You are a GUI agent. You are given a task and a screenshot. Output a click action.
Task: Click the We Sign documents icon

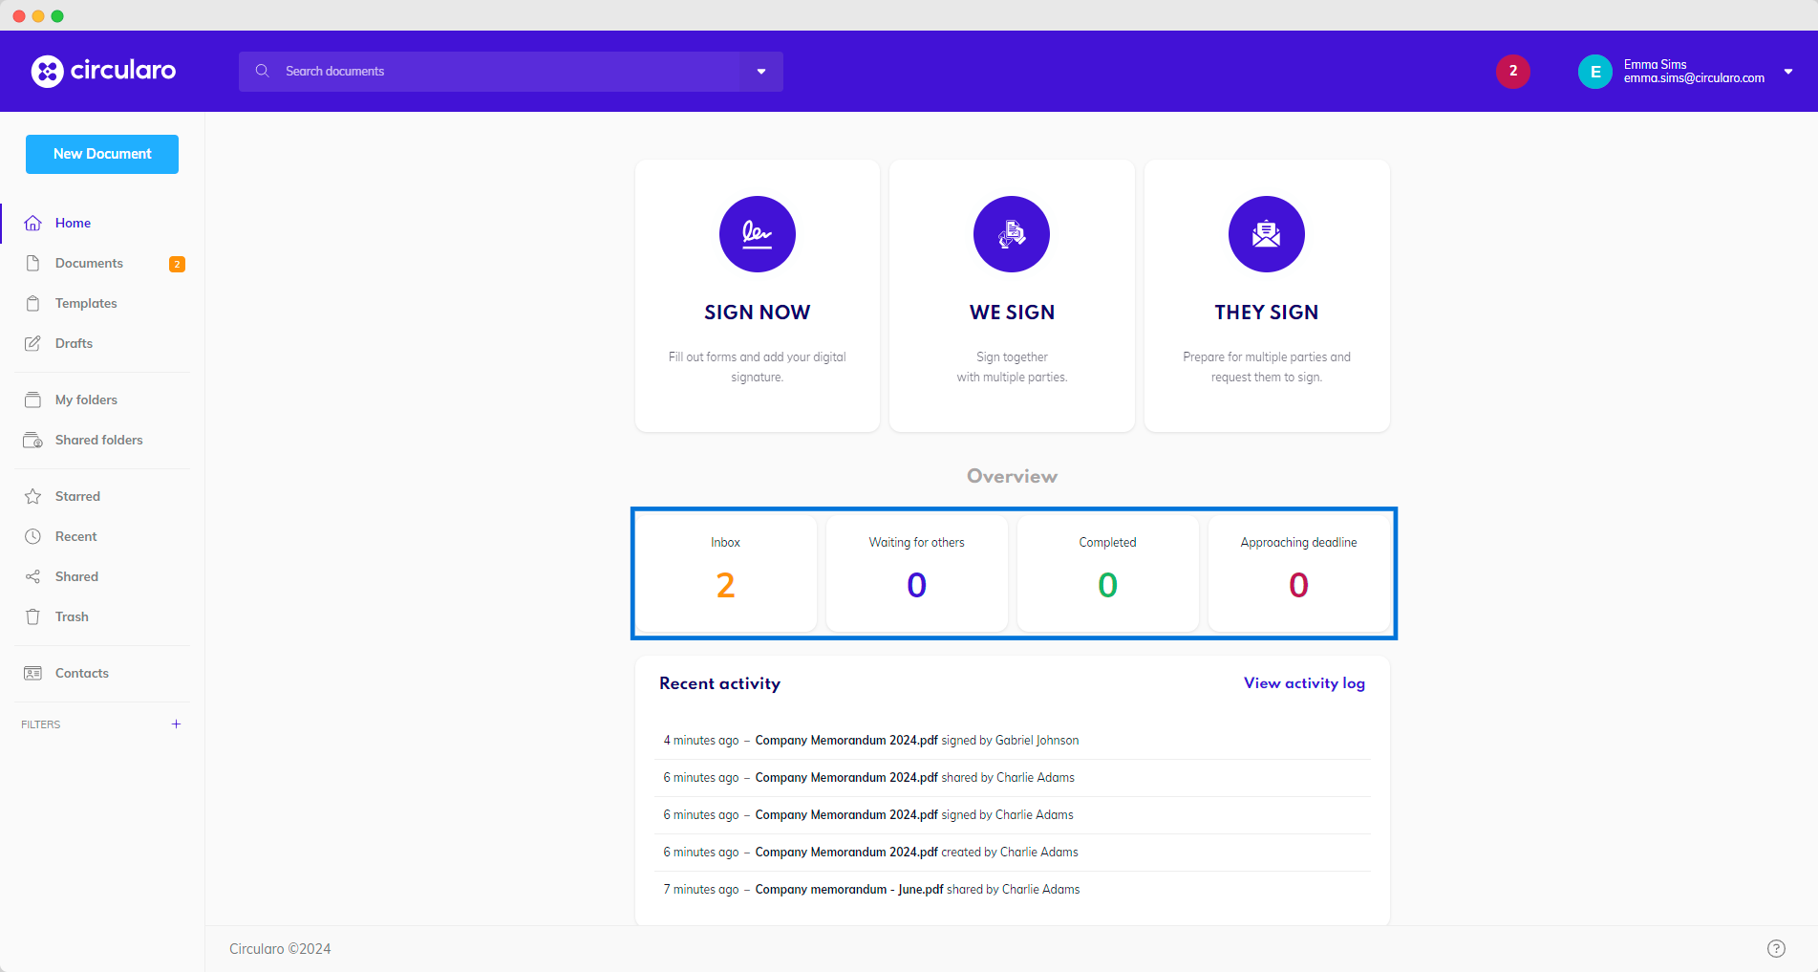(x=1011, y=234)
